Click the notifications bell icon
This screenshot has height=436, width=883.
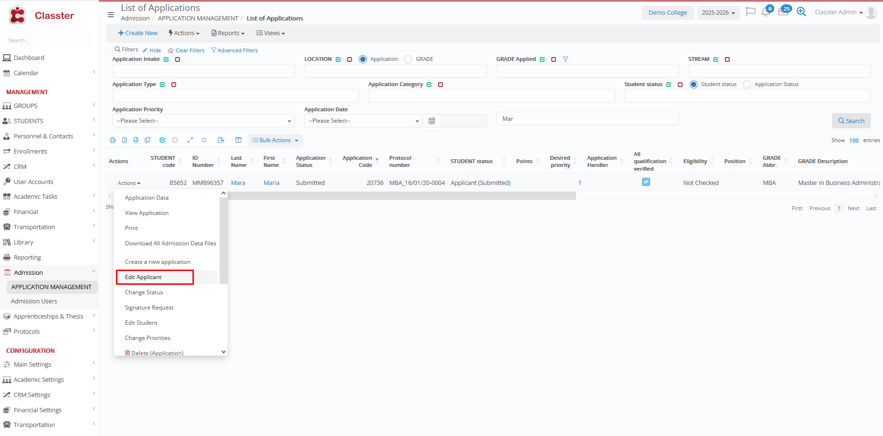(x=765, y=12)
